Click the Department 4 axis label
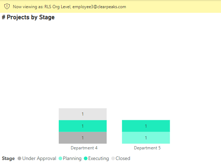 [84, 148]
